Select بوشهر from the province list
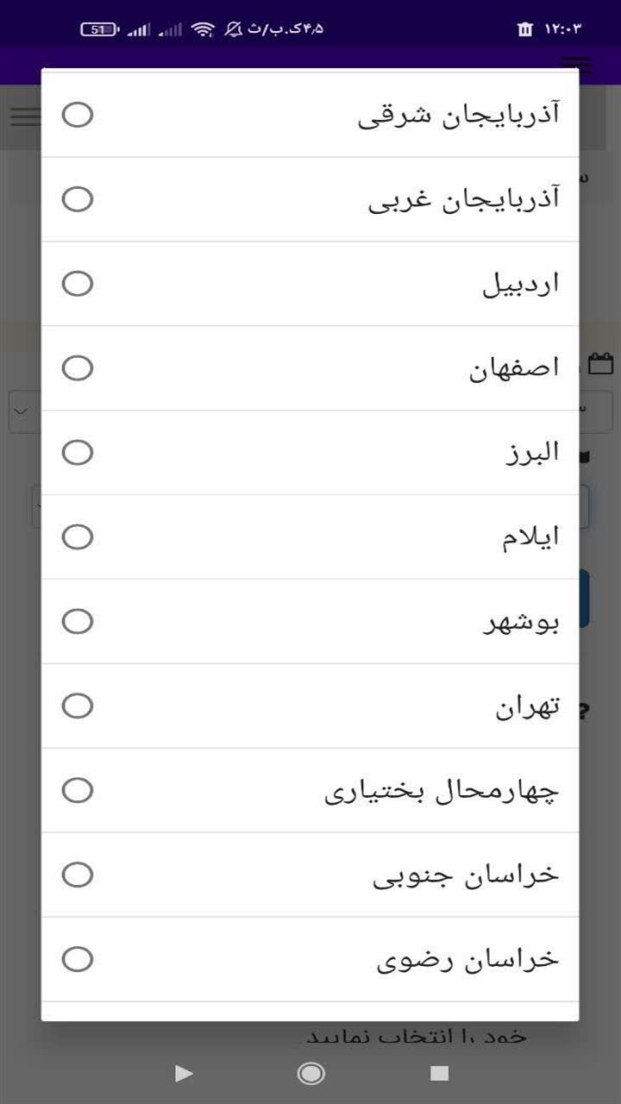The width and height of the screenshot is (621, 1104). tap(78, 622)
